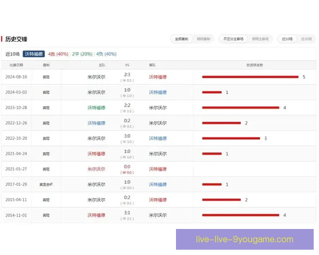Screen dimensions: 319x255
Task: Click away team 沃特福德 in 2021-01-27 row
Action: point(158,169)
